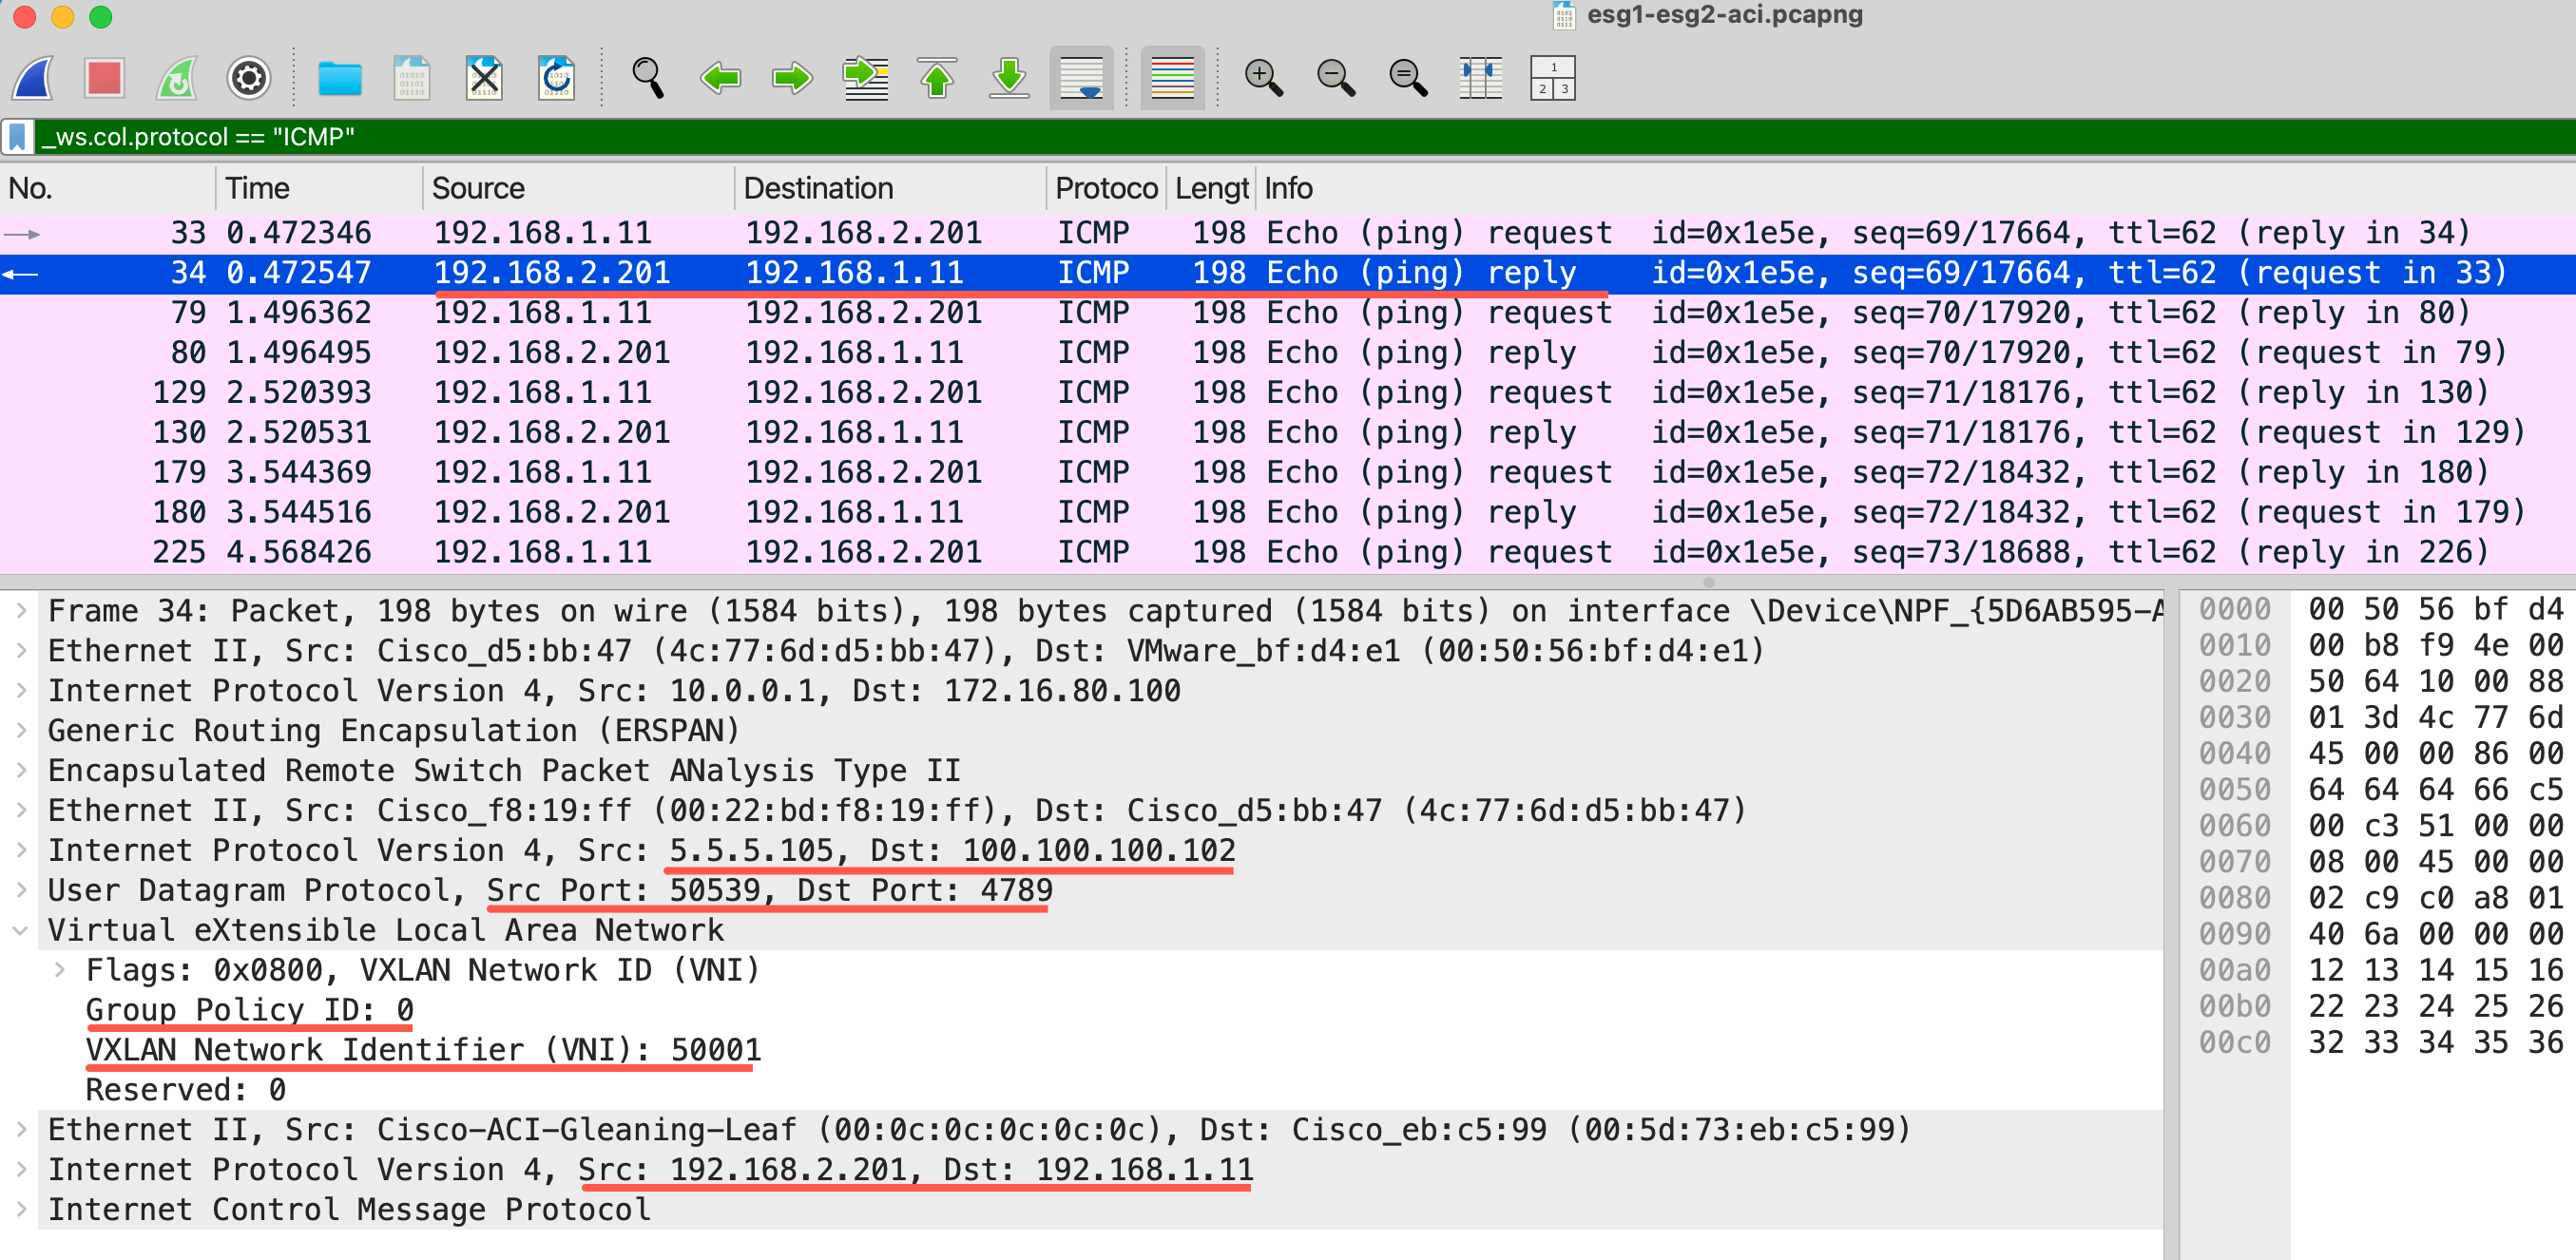Image resolution: width=2576 pixels, height=1260 pixels.
Task: Click hex bytes row at offset 00c0
Action: coord(2437,1042)
